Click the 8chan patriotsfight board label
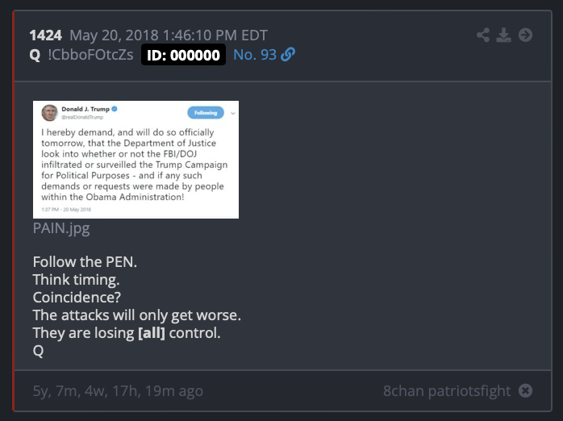The width and height of the screenshot is (563, 421). click(x=447, y=391)
